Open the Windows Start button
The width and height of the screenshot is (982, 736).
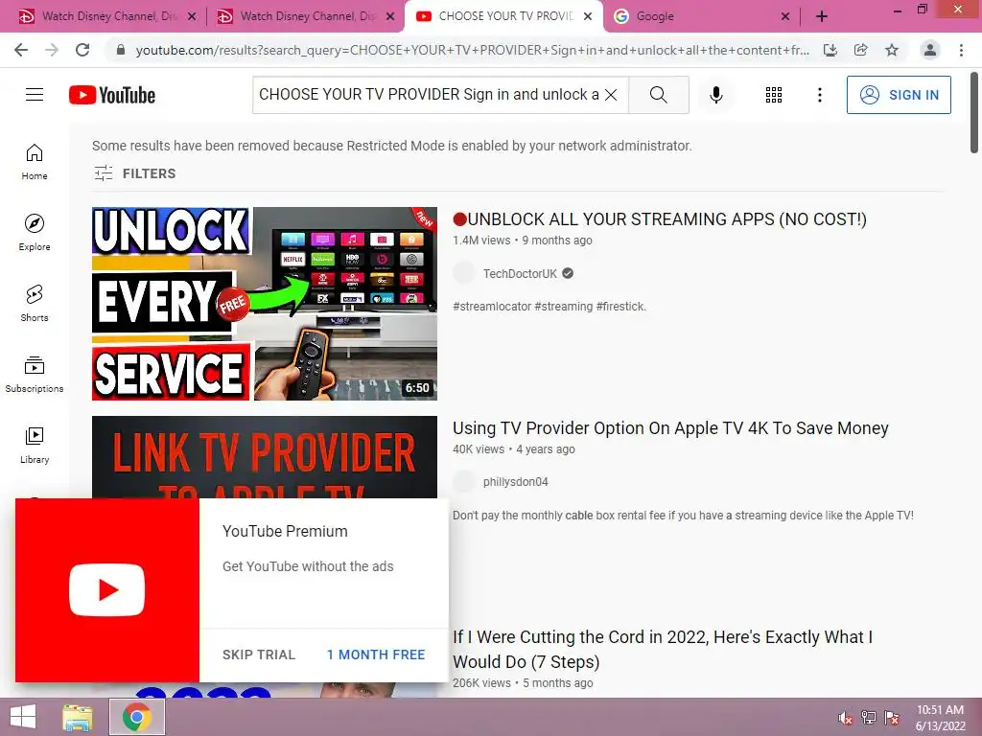23,717
